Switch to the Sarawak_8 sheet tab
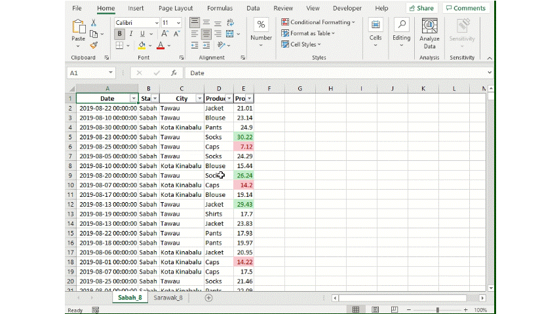 click(x=168, y=298)
